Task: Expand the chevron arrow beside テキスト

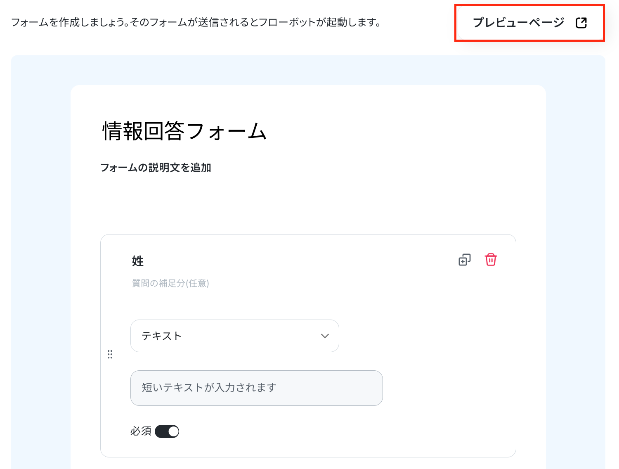Action: (325, 336)
